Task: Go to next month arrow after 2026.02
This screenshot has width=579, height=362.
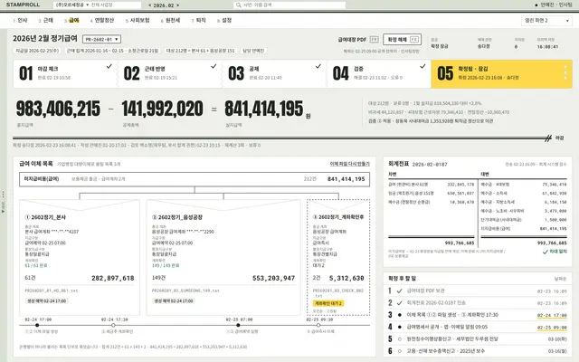Action: tap(177, 5)
